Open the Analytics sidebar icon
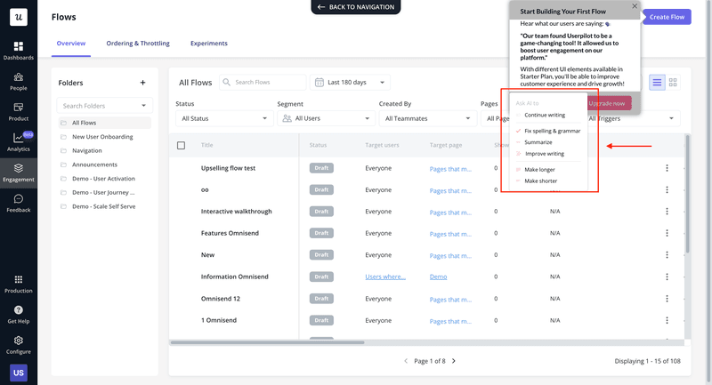The width and height of the screenshot is (712, 385). [x=18, y=141]
